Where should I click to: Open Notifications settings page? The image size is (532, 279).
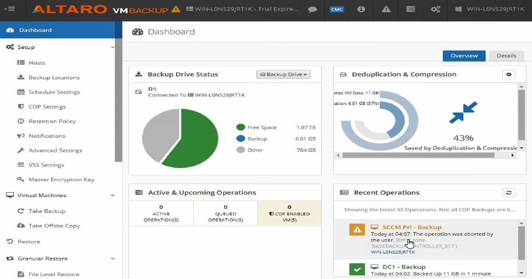click(47, 136)
